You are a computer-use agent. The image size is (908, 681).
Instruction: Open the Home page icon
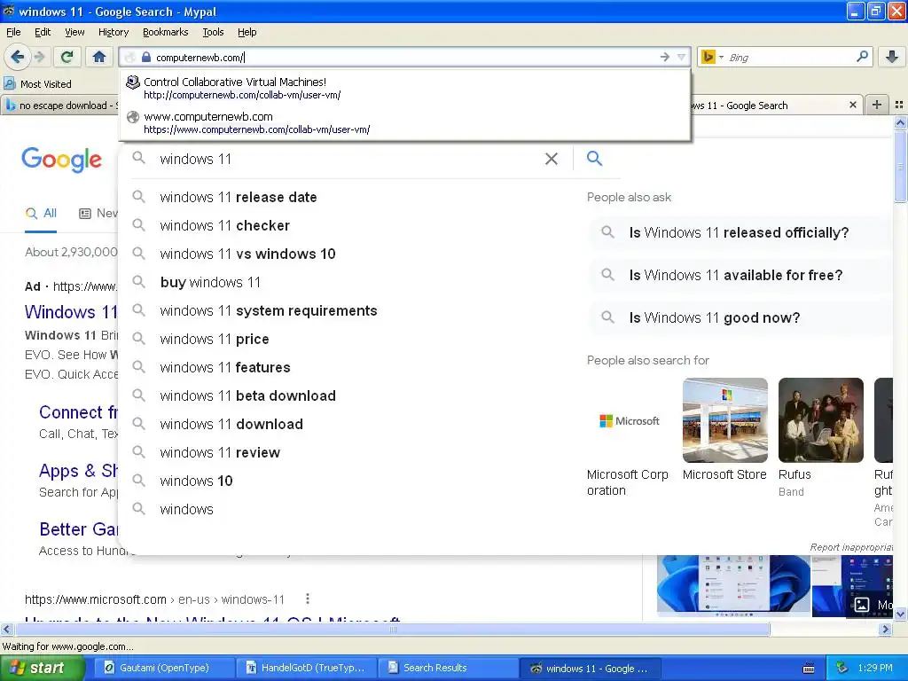click(x=99, y=57)
